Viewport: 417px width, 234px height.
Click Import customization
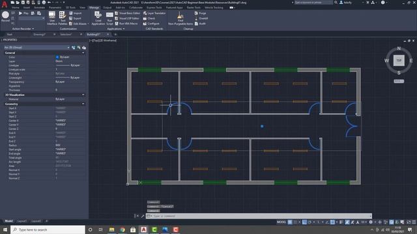pyautogui.click(x=76, y=13)
